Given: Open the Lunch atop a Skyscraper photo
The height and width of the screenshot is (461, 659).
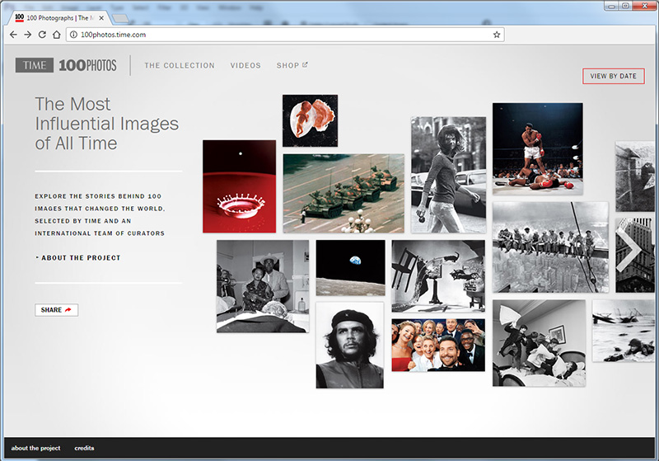Looking at the screenshot, I should (550, 247).
